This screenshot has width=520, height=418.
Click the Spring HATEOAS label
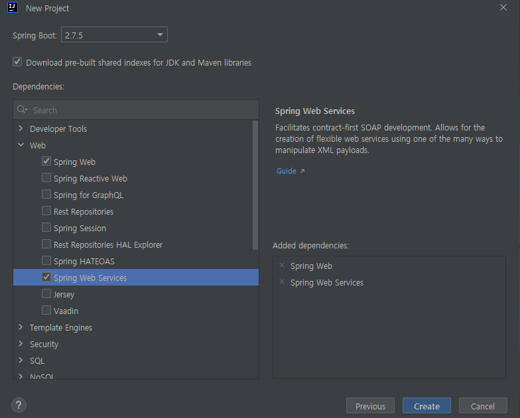[x=84, y=261]
